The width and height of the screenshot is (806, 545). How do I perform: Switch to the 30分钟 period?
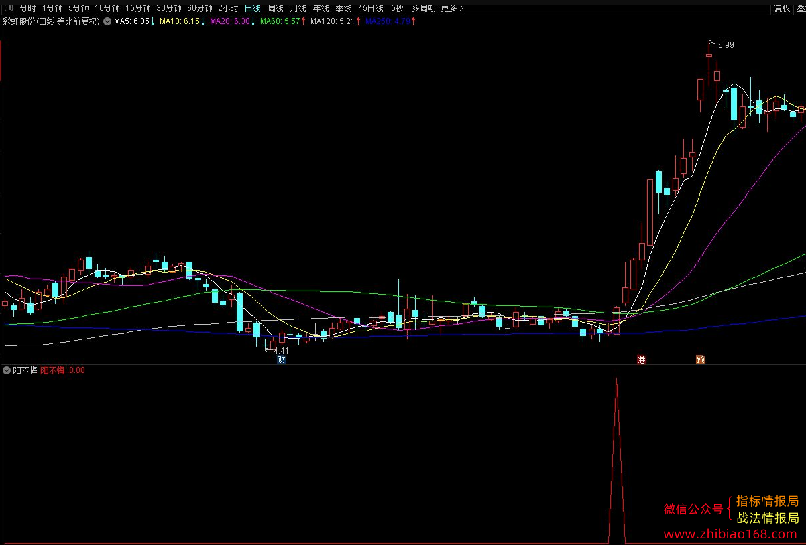169,8
